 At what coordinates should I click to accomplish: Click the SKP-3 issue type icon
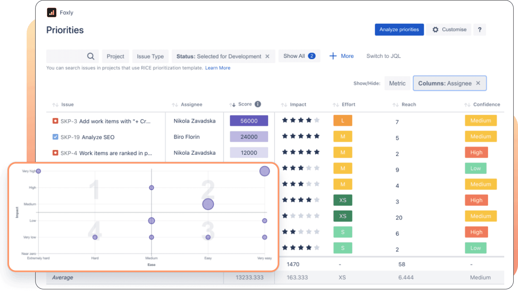click(x=55, y=121)
